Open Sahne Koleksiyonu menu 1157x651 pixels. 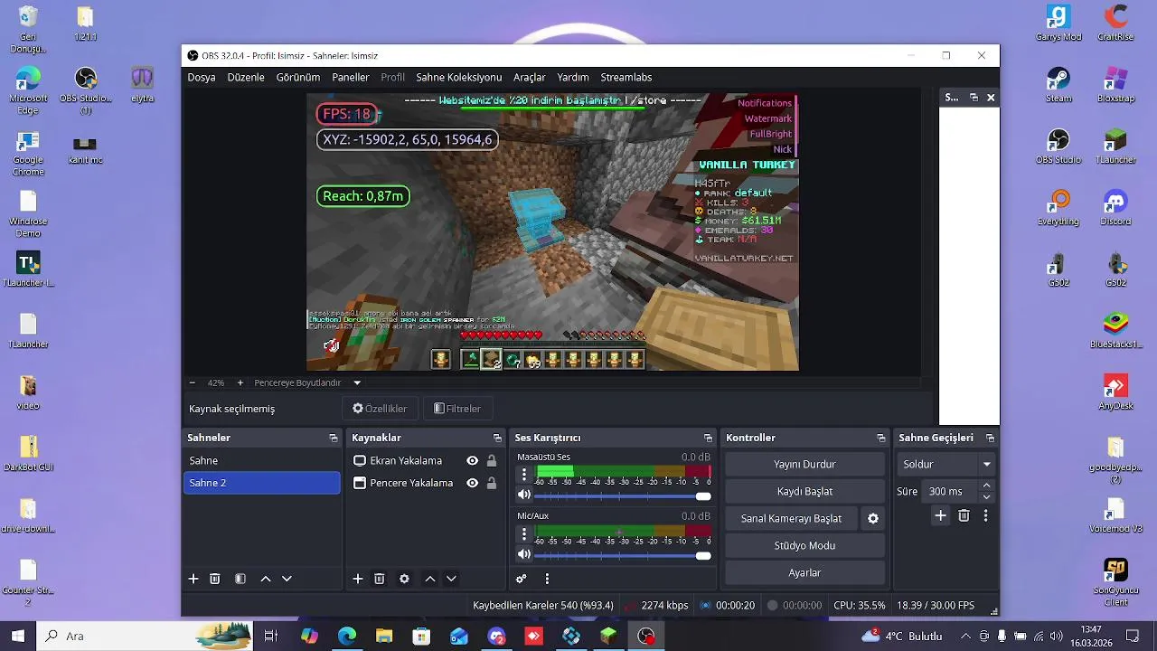(x=459, y=77)
